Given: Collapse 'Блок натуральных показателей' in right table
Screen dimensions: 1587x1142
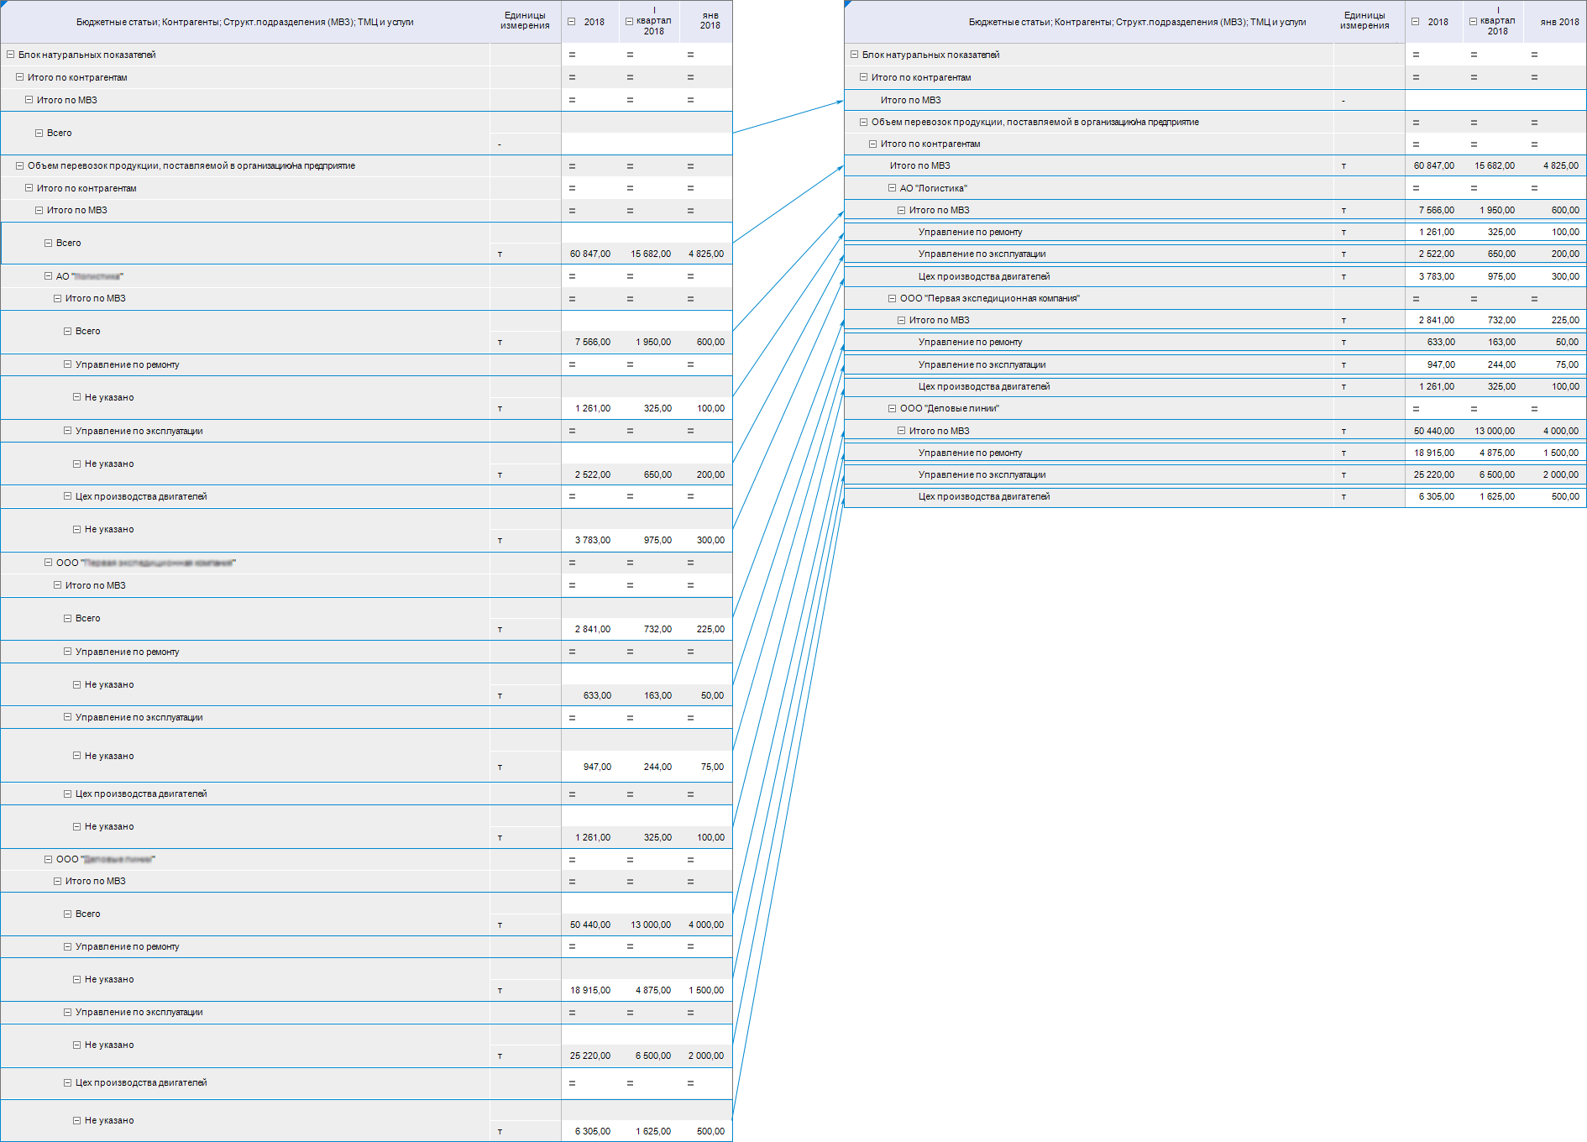Looking at the screenshot, I should point(854,55).
